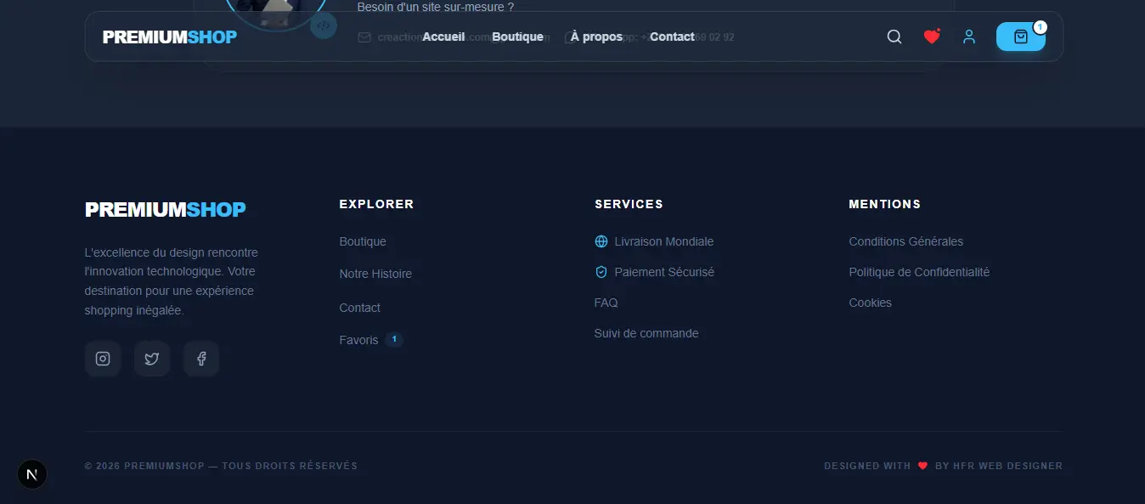Image resolution: width=1145 pixels, height=504 pixels.
Task: Click the Livraison Mondiale service link
Action: coord(663,241)
